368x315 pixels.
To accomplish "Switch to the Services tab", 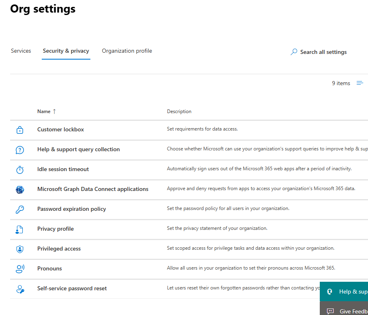I will [21, 51].
